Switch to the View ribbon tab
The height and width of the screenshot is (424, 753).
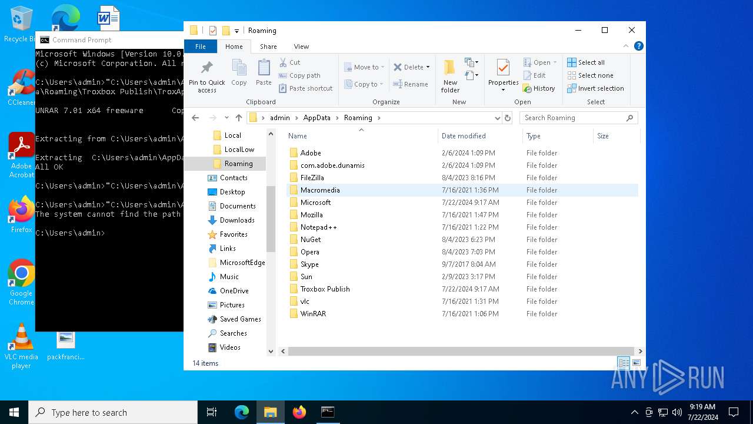click(301, 47)
